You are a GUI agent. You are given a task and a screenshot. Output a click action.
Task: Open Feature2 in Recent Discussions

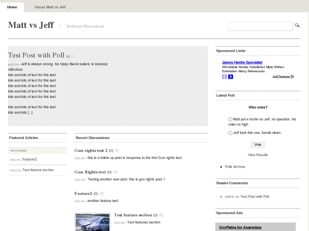click(x=83, y=193)
